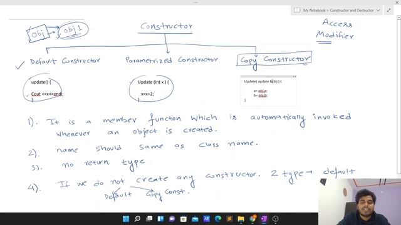This screenshot has height=225, width=401.
Task: Click the circled 'obj1' drawing
Action: (x=73, y=31)
